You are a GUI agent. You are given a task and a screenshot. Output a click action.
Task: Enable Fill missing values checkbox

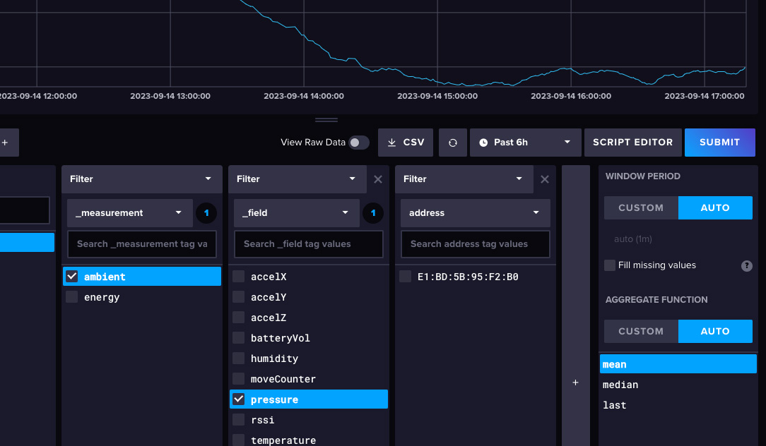click(610, 265)
